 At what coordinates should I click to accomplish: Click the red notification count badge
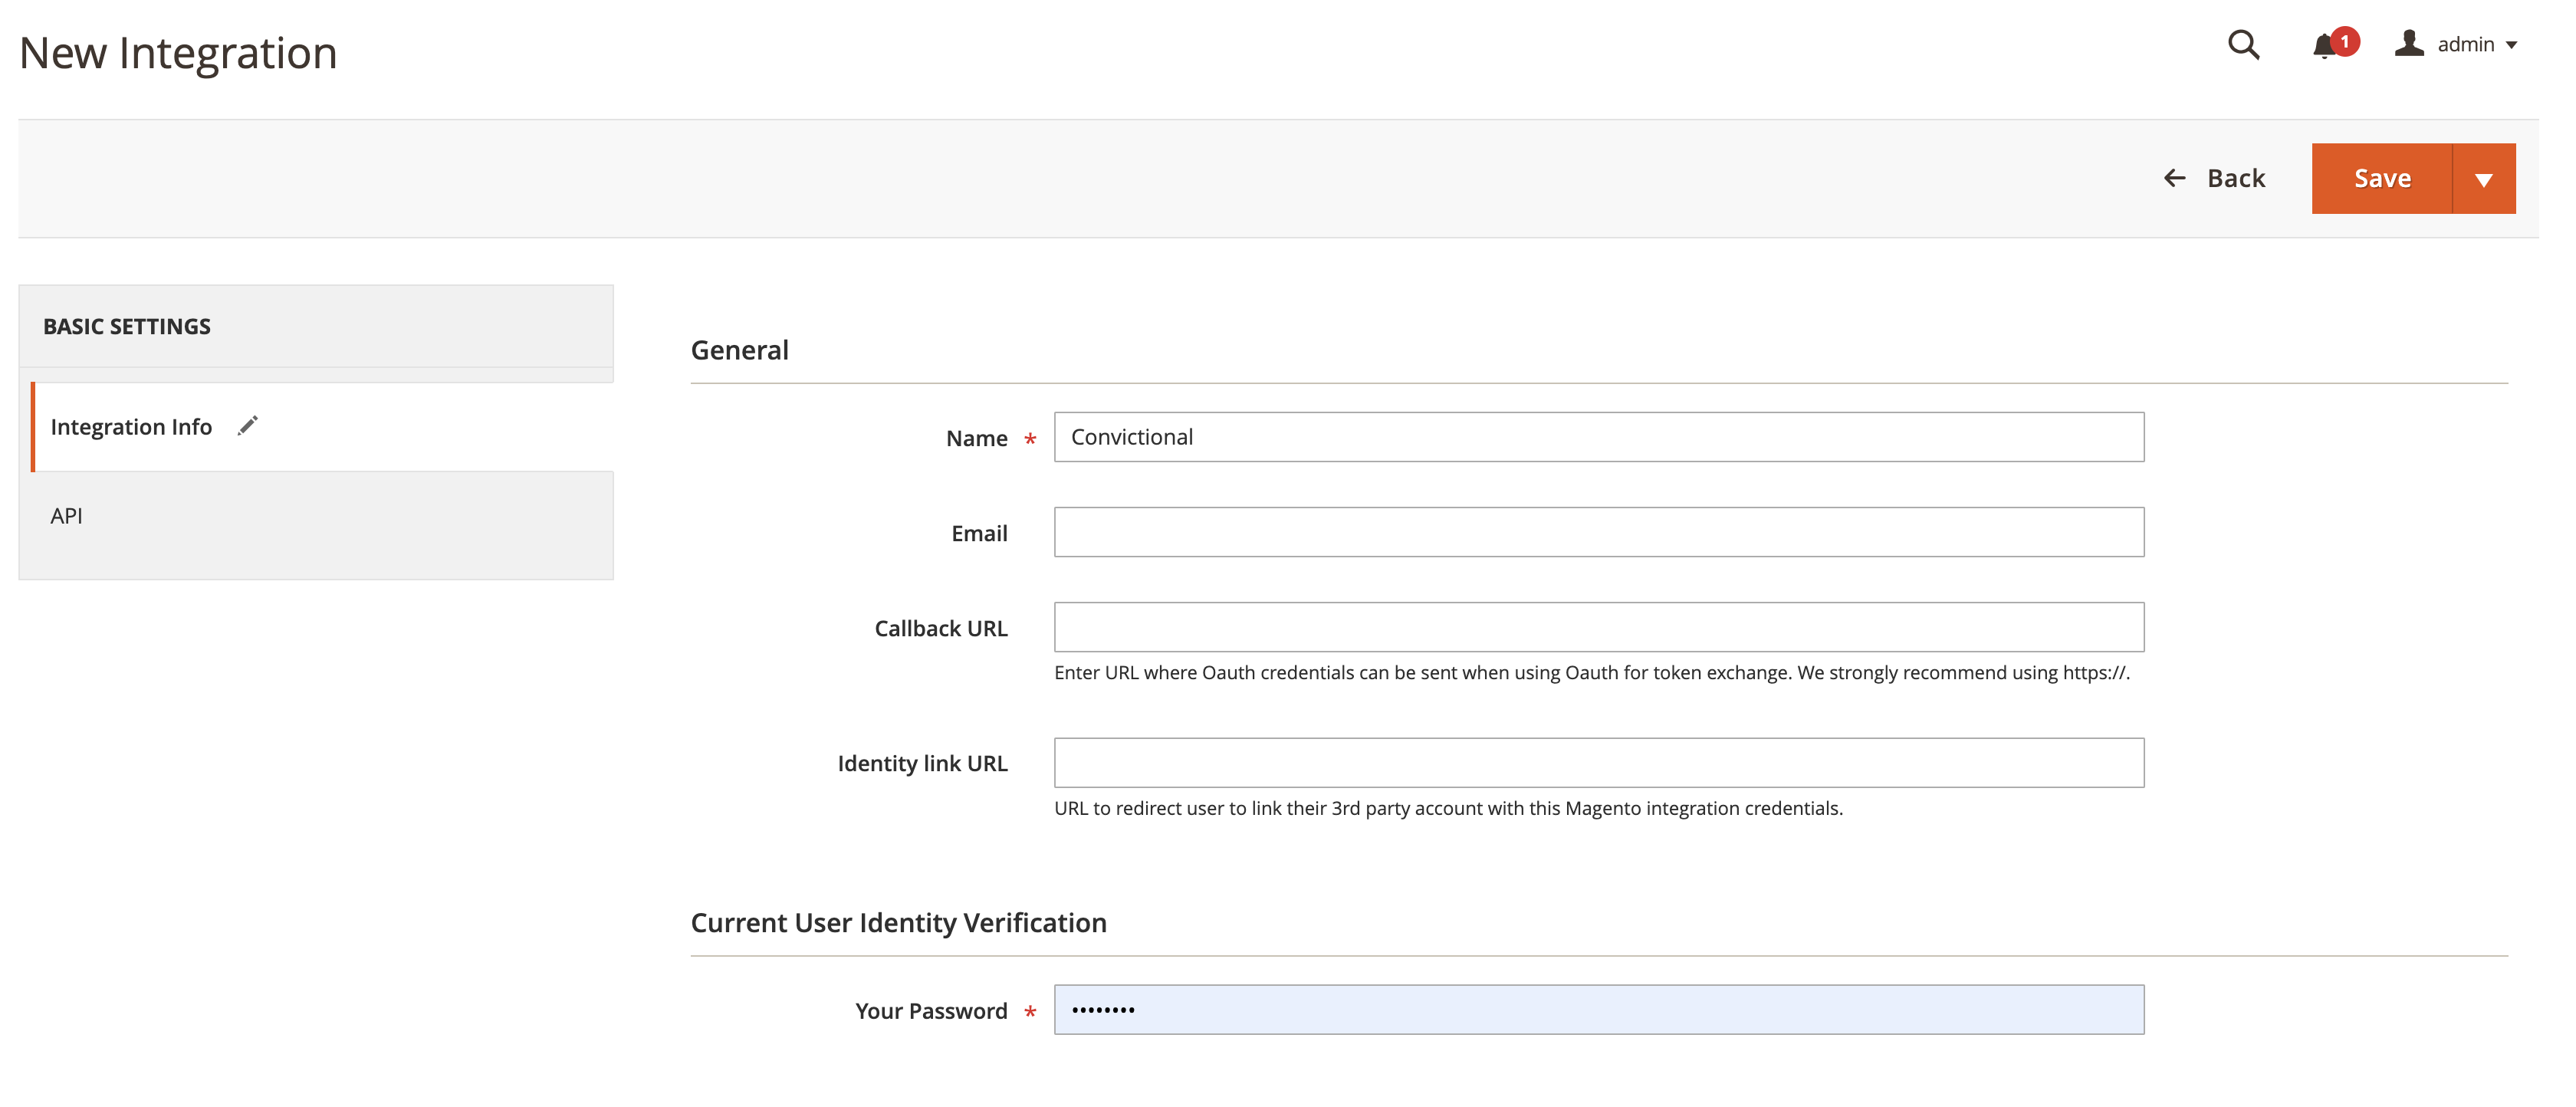(2345, 41)
